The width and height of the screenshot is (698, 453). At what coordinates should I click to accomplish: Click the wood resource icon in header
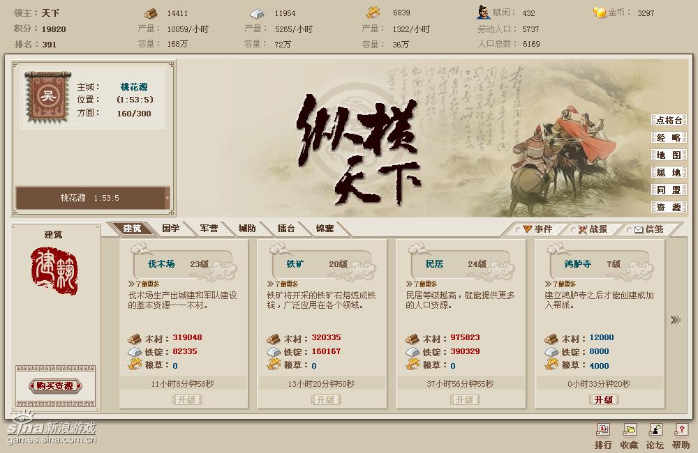[x=151, y=13]
